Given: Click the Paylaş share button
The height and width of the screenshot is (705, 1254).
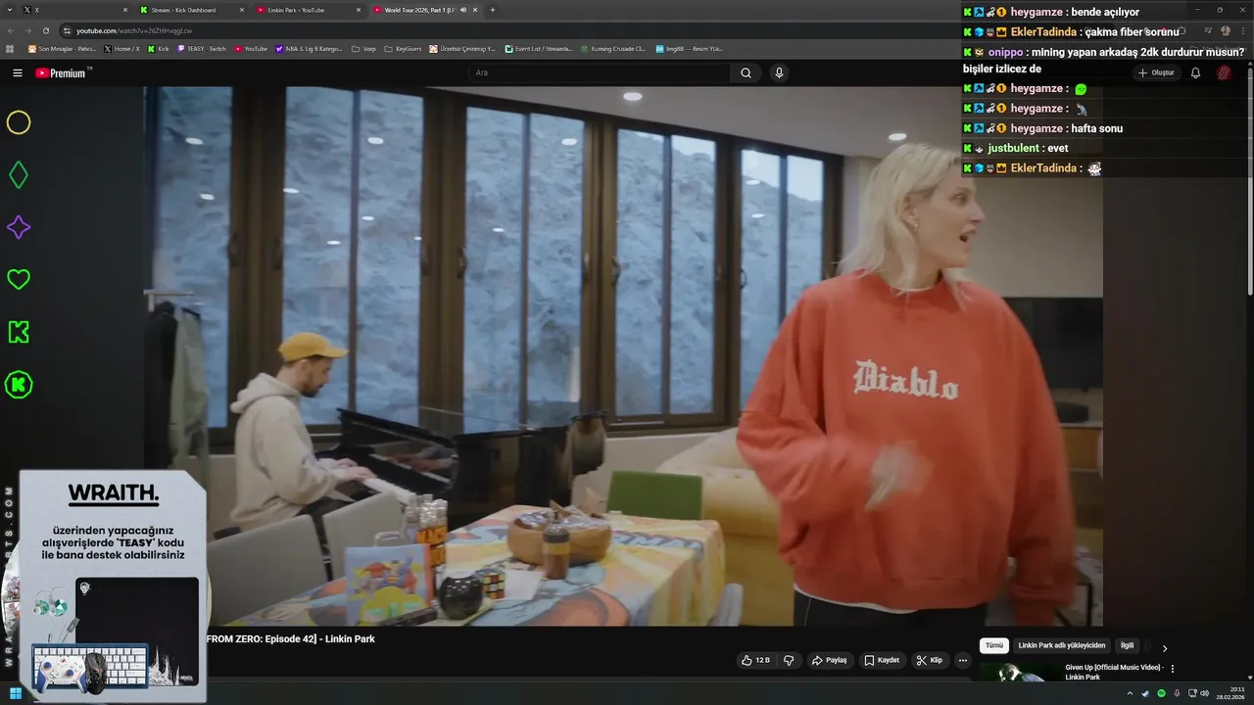Looking at the screenshot, I should pyautogui.click(x=829, y=660).
